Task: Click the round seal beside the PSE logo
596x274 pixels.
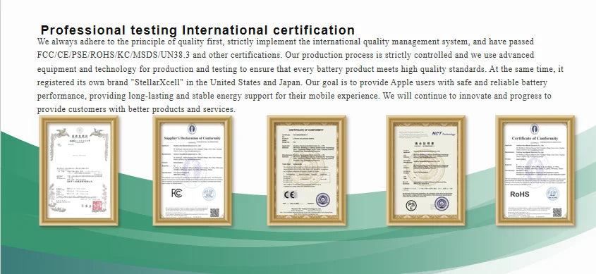Action: [x=442, y=204]
